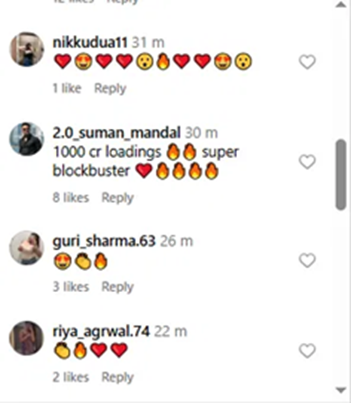The image size is (351, 403).
Task: Reply to riya_agrwal.74's comment
Action: click(x=117, y=377)
